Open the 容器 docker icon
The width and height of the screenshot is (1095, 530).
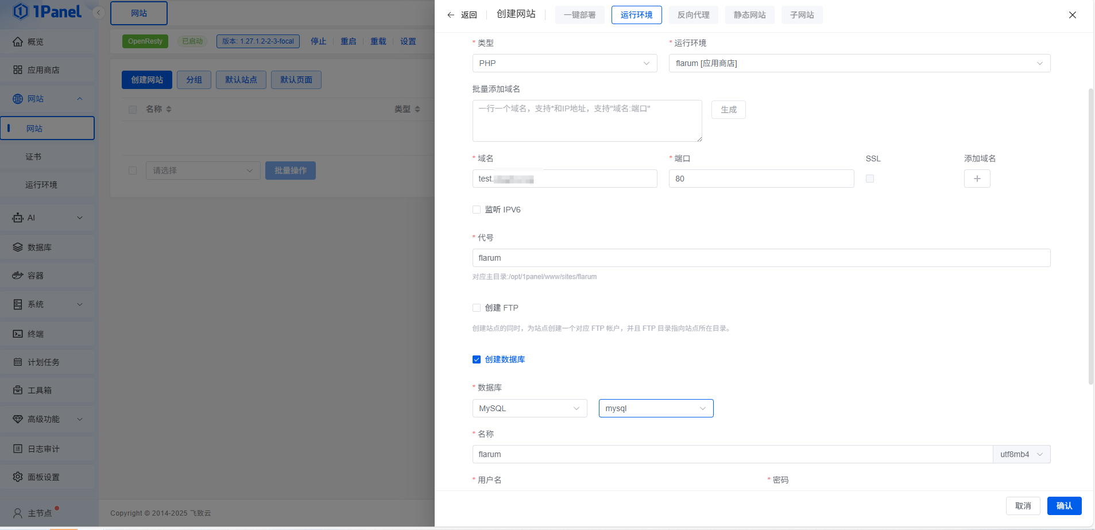[18, 276]
